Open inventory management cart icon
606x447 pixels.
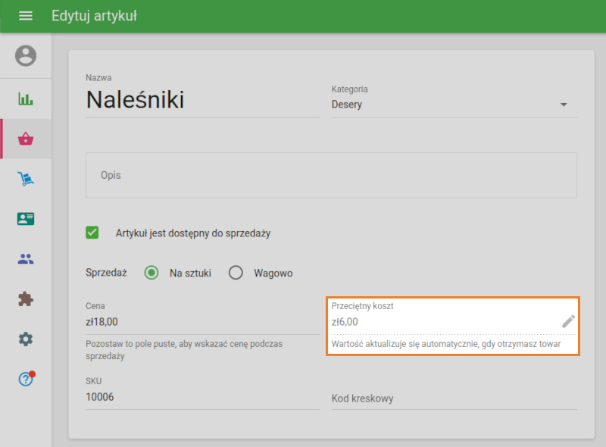[26, 179]
